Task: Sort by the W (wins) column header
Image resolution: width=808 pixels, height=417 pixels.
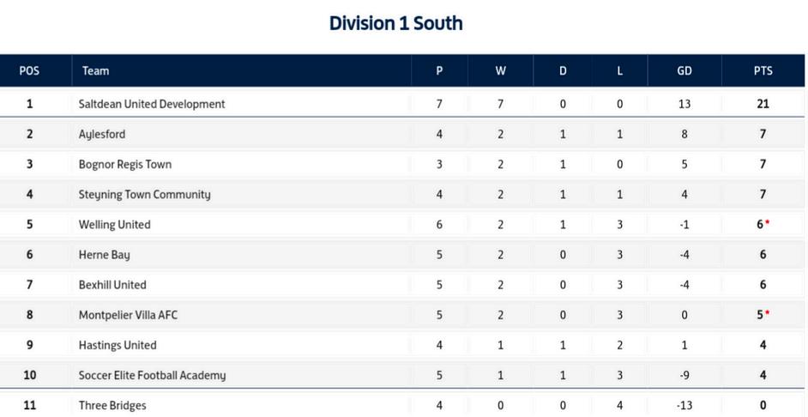Action: point(501,71)
